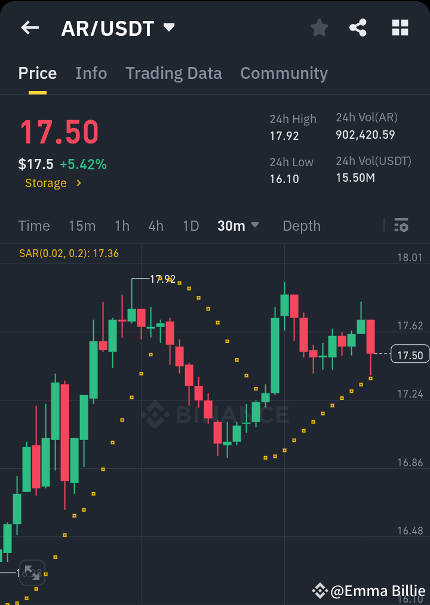Image resolution: width=430 pixels, height=605 pixels.
Task: Toggle the star to track this trading pair
Action: [x=319, y=27]
